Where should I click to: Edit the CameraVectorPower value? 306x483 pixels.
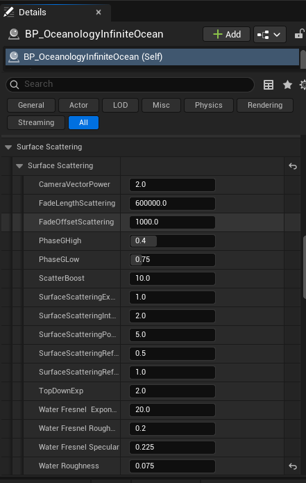[172, 185]
